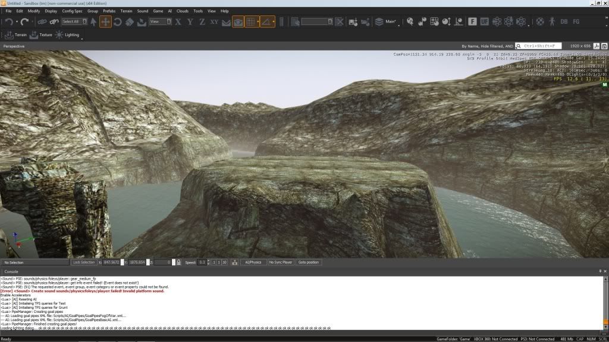Toggle Y axis constraint

[x=190, y=22]
